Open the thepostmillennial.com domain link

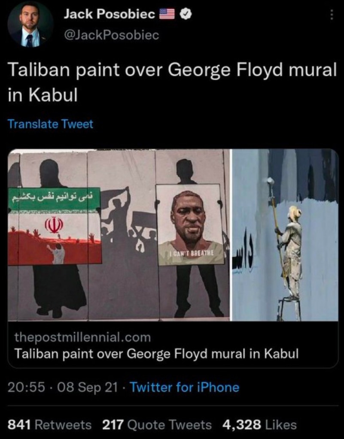[x=82, y=337]
